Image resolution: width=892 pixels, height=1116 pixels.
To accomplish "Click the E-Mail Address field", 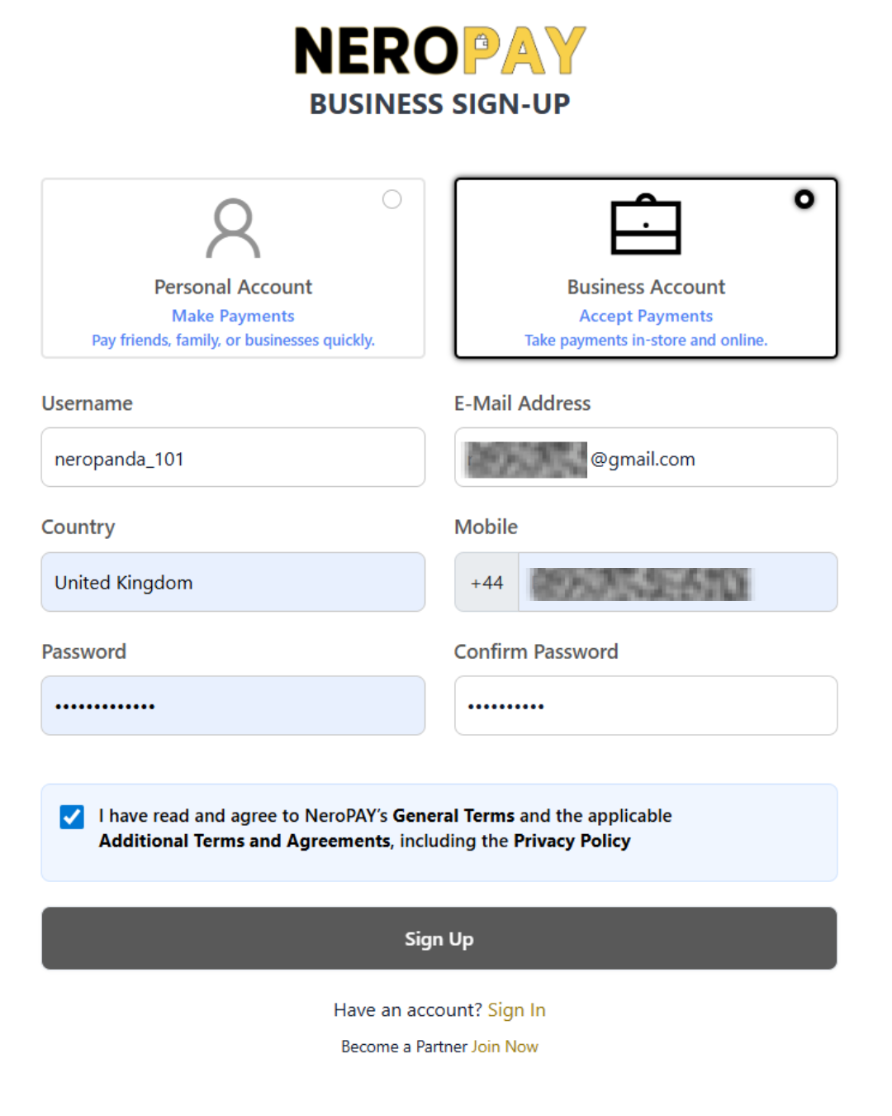I will [645, 457].
